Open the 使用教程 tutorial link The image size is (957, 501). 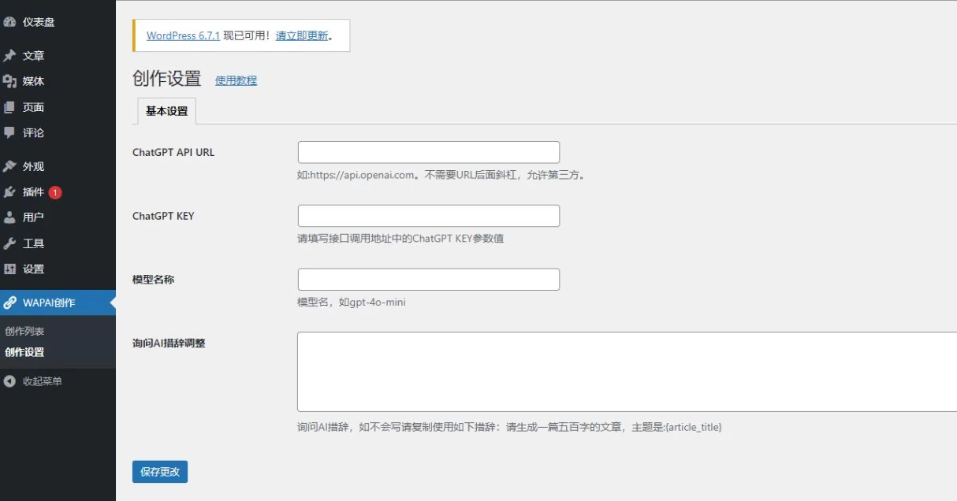pyautogui.click(x=236, y=80)
